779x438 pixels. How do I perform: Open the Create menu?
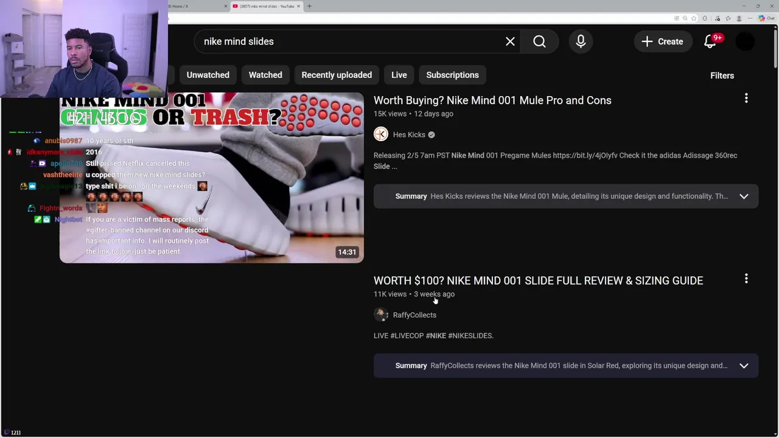click(x=663, y=41)
